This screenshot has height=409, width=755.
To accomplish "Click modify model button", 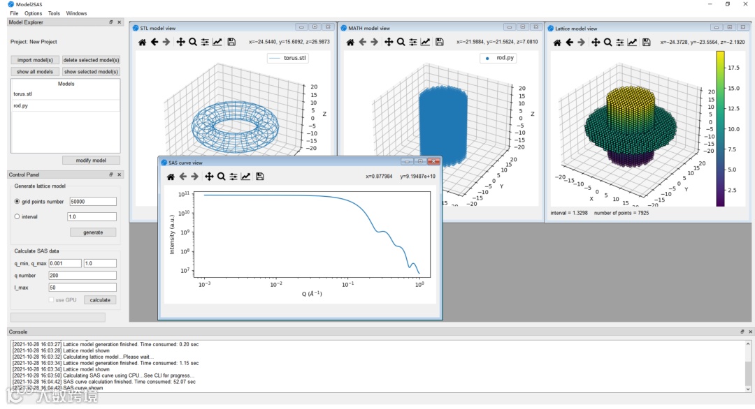I will [91, 161].
